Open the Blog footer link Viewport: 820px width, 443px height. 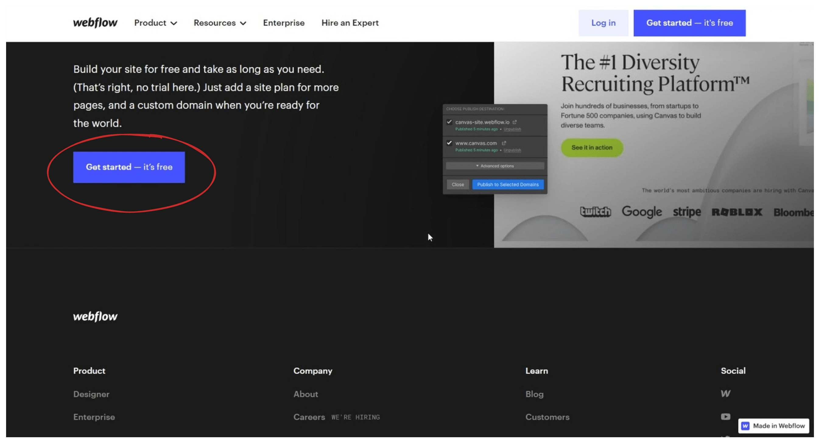tap(534, 394)
